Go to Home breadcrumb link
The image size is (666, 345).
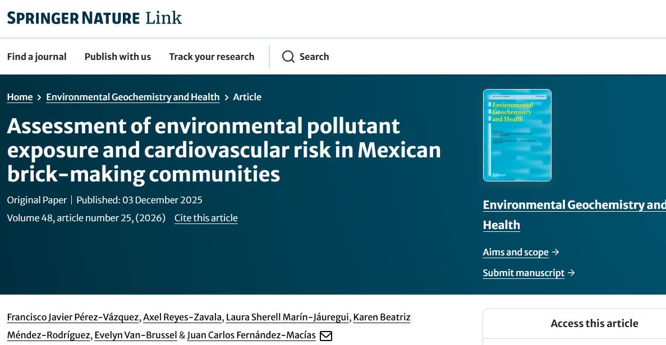[x=20, y=97]
